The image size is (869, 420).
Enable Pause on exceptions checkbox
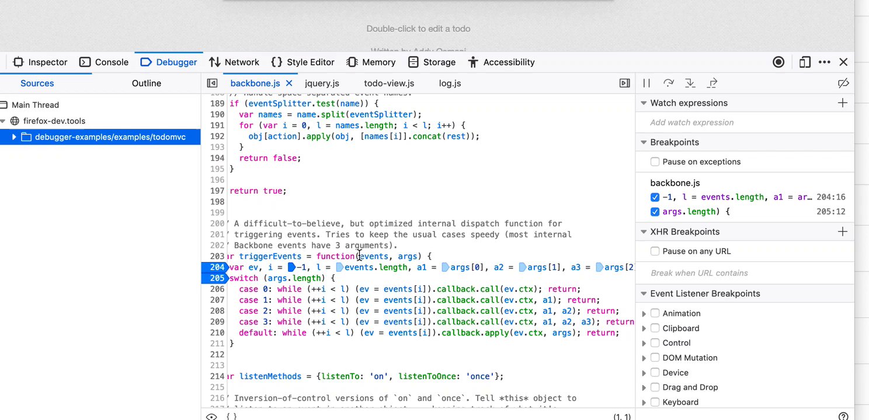click(655, 162)
